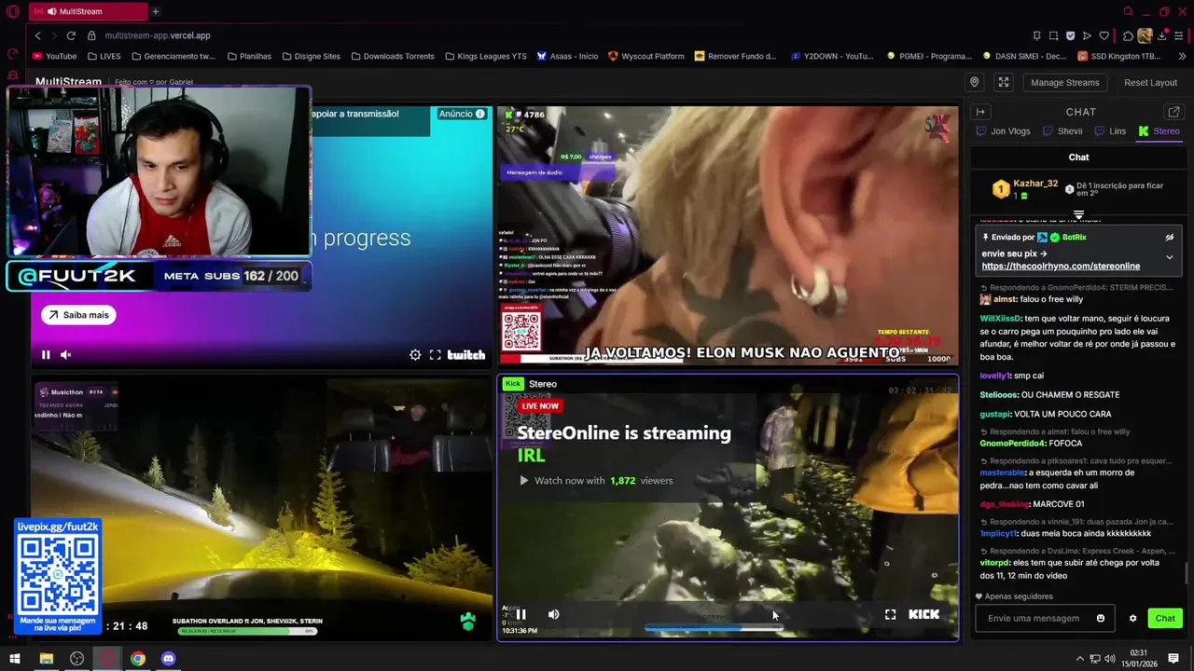Pop out chat in new window
Screen dimensions: 1194x671
pos(1173,112)
